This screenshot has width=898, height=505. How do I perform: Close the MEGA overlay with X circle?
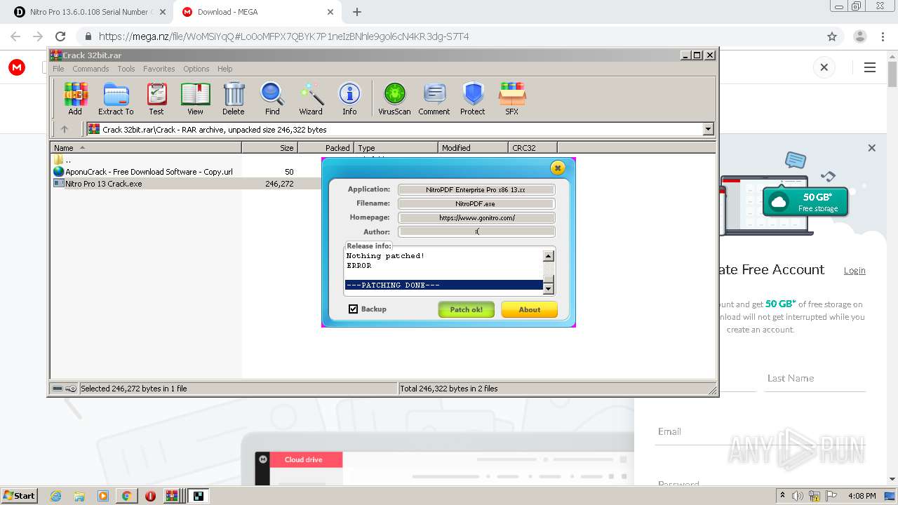[824, 67]
